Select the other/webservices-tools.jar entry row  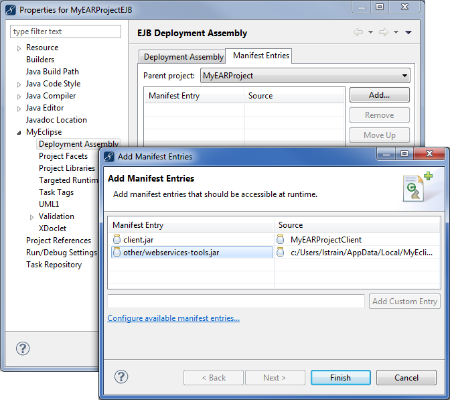(x=192, y=252)
